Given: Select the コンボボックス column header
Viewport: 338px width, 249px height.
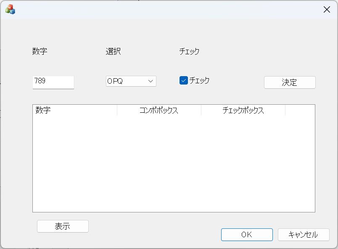Looking at the screenshot, I should tap(159, 110).
